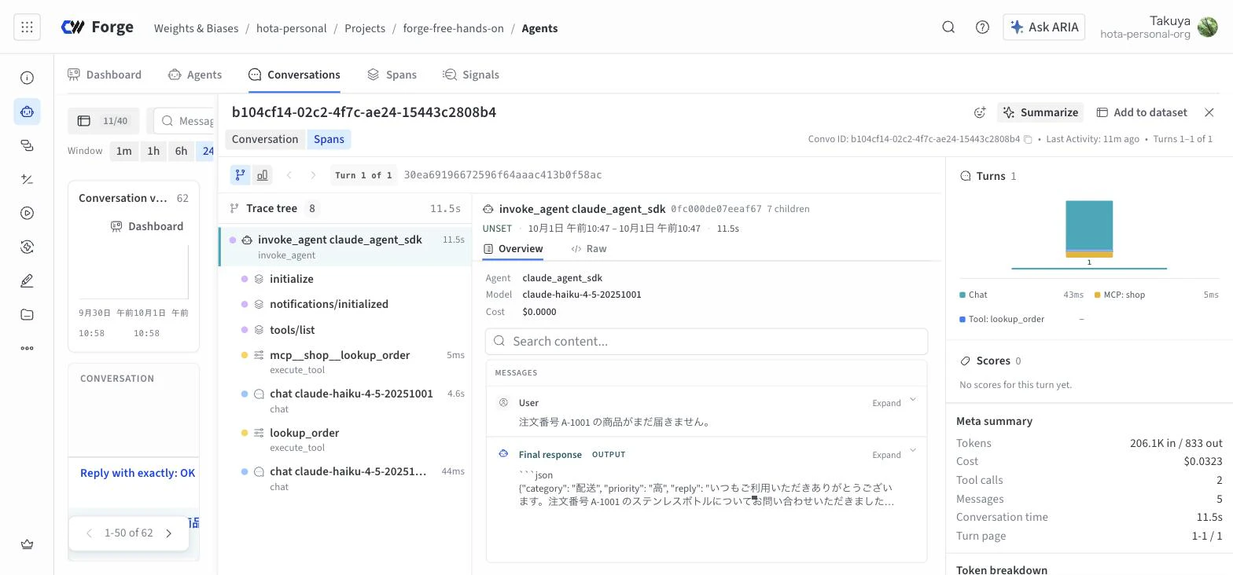Set window to 24h
Image resolution: width=1233 pixels, height=575 pixels.
[x=207, y=151]
